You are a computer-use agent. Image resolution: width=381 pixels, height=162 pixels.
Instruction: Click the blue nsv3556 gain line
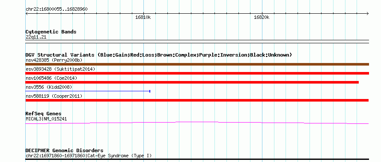click(x=88, y=91)
